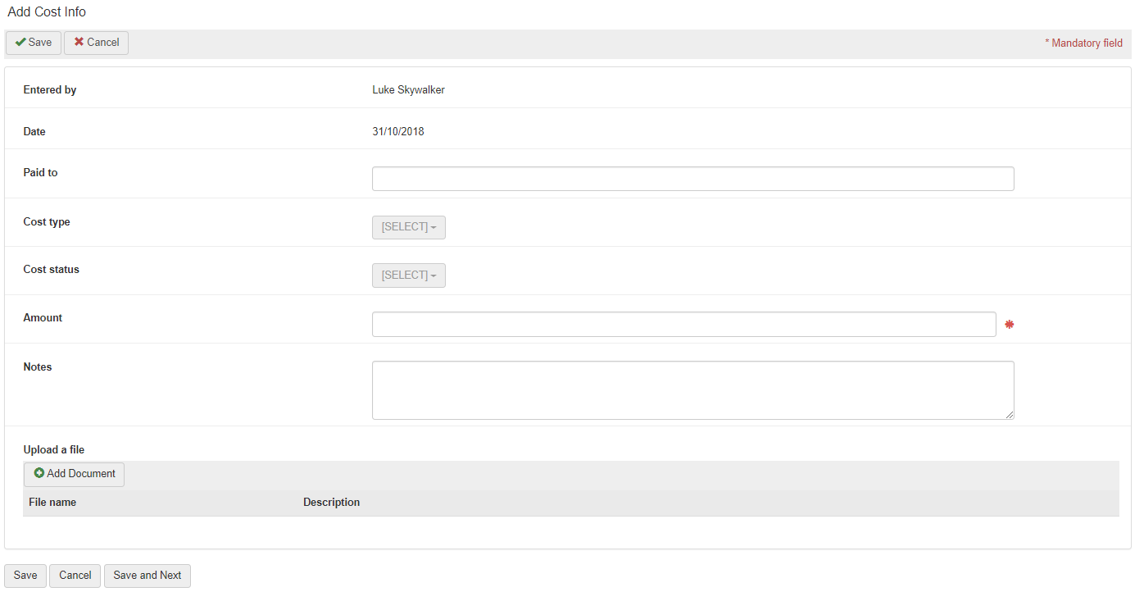1144x601 pixels.
Task: Select the Description column header
Action: point(331,503)
